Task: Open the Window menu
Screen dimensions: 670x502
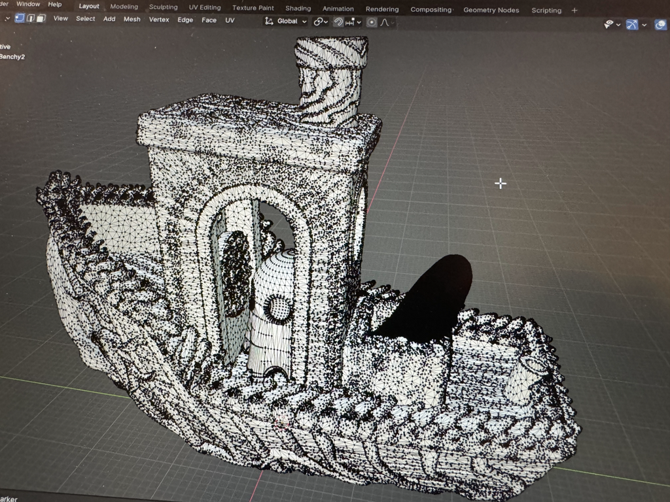Action: 28,4
